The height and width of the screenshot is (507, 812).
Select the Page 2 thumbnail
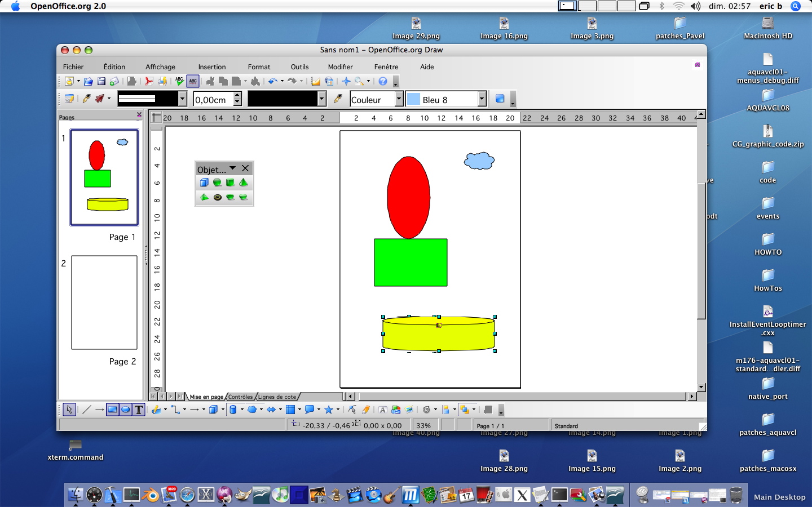104,303
